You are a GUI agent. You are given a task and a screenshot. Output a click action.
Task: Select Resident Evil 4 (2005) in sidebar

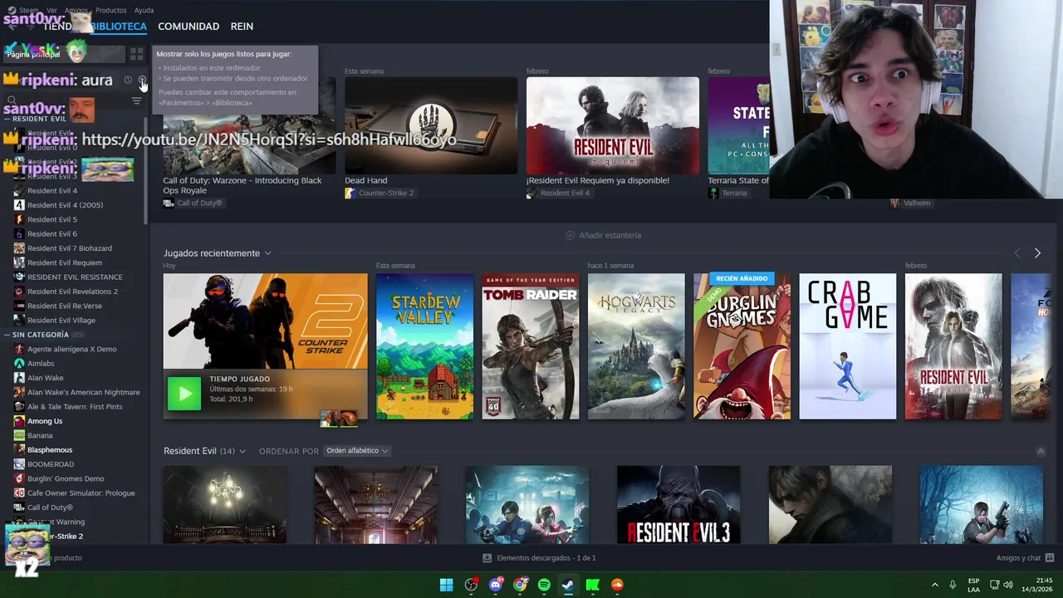pos(65,205)
